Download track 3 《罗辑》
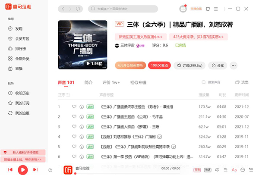 click(x=82, y=127)
